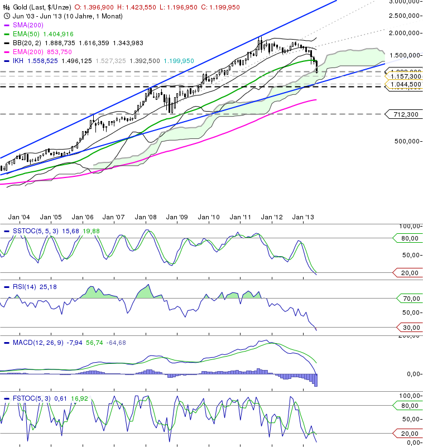Image resolution: width=423 pixels, height=447 pixels.
Task: Click the Jan '10 time axis label
Action: pos(209,217)
